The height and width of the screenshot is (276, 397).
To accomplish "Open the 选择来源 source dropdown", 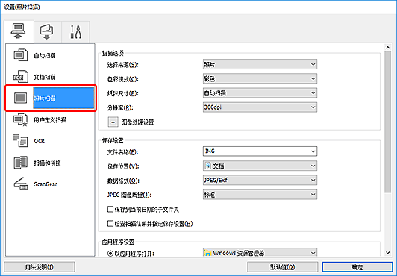I will coord(260,64).
